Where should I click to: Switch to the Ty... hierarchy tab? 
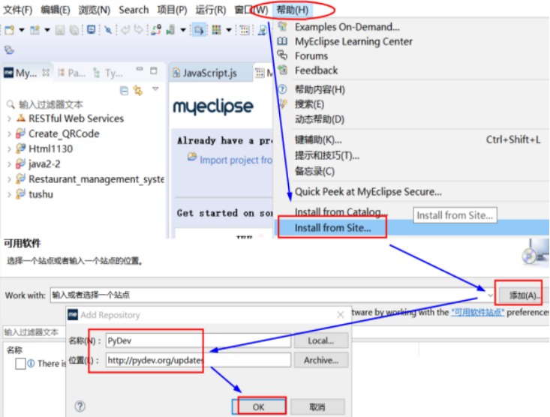point(108,73)
